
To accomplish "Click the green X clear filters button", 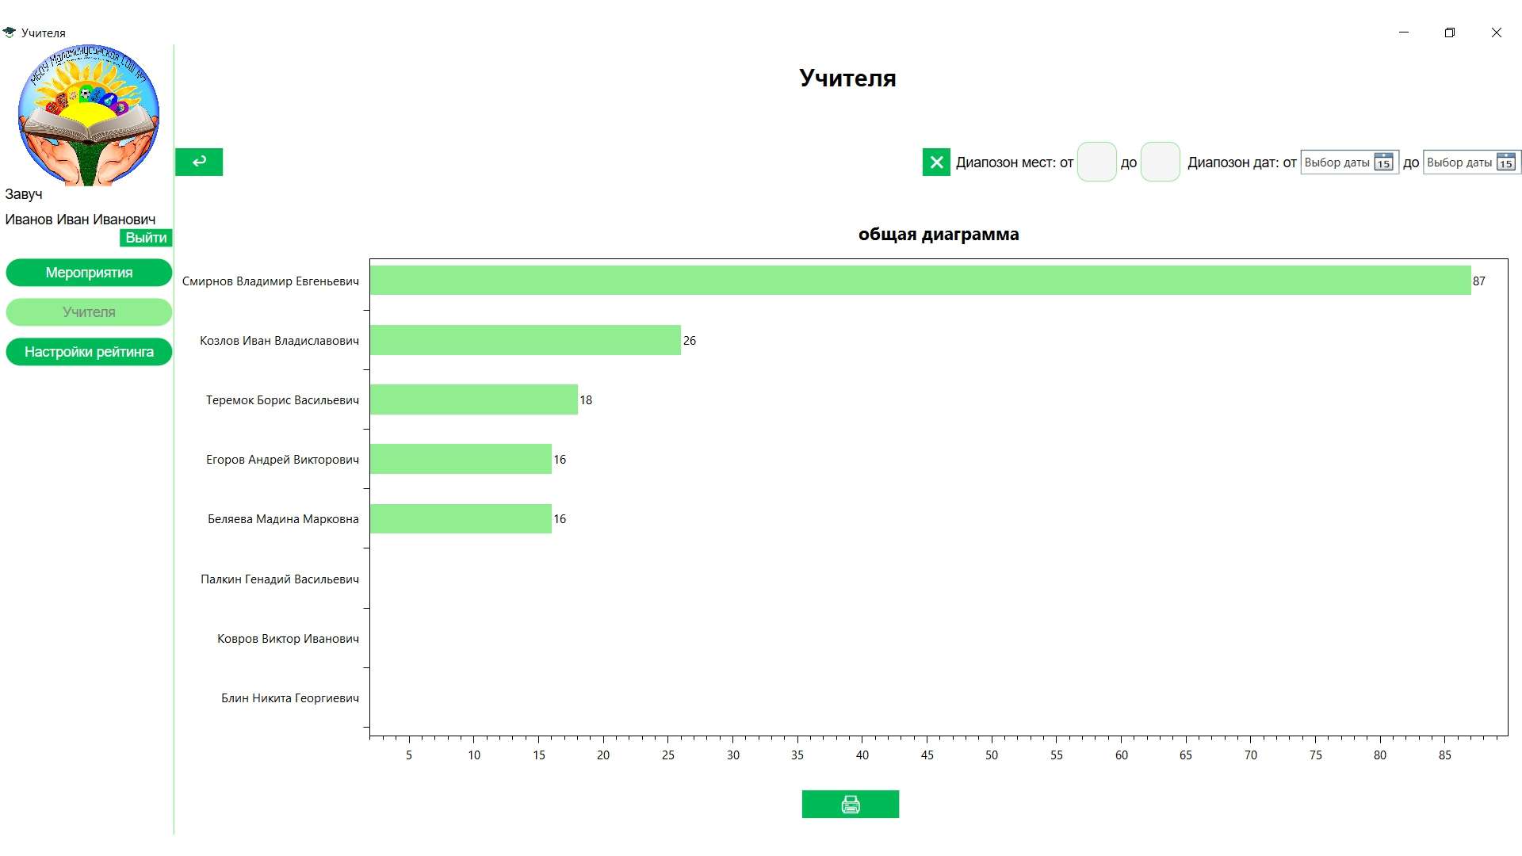I will click(x=936, y=162).
